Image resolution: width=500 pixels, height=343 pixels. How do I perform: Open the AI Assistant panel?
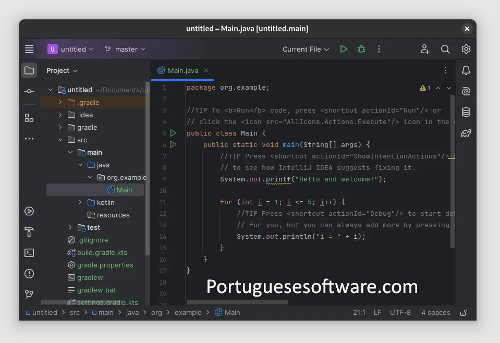point(466,91)
